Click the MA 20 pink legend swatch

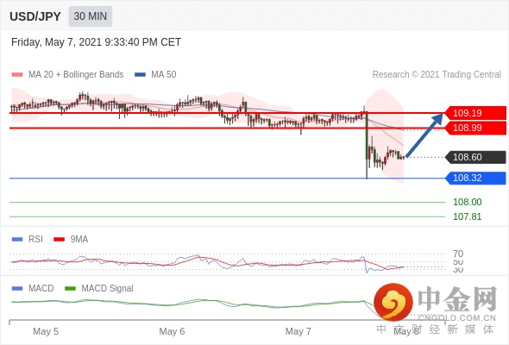(x=17, y=75)
